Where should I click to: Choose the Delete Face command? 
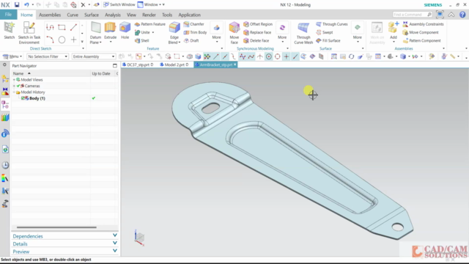(x=256, y=41)
